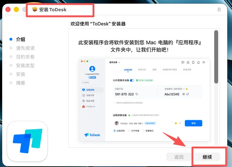232x167 pixels.
Task: Expand the scene dropdown at preview top
Action: [x=115, y=62]
